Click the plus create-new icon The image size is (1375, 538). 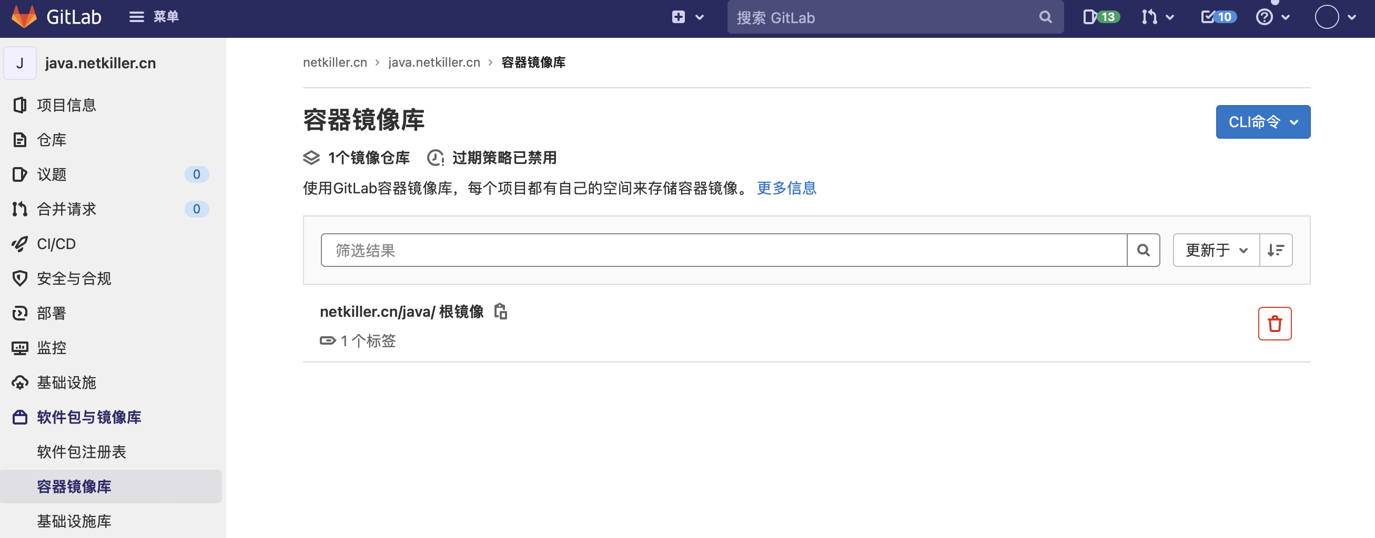pyautogui.click(x=679, y=17)
